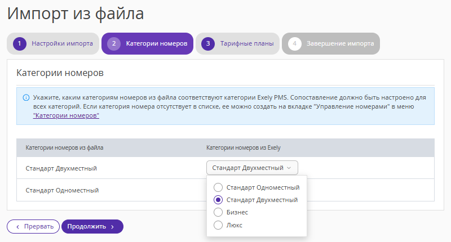Click the Стандарт Одноместный table row
The image size is (451, 242).
(x=225, y=190)
